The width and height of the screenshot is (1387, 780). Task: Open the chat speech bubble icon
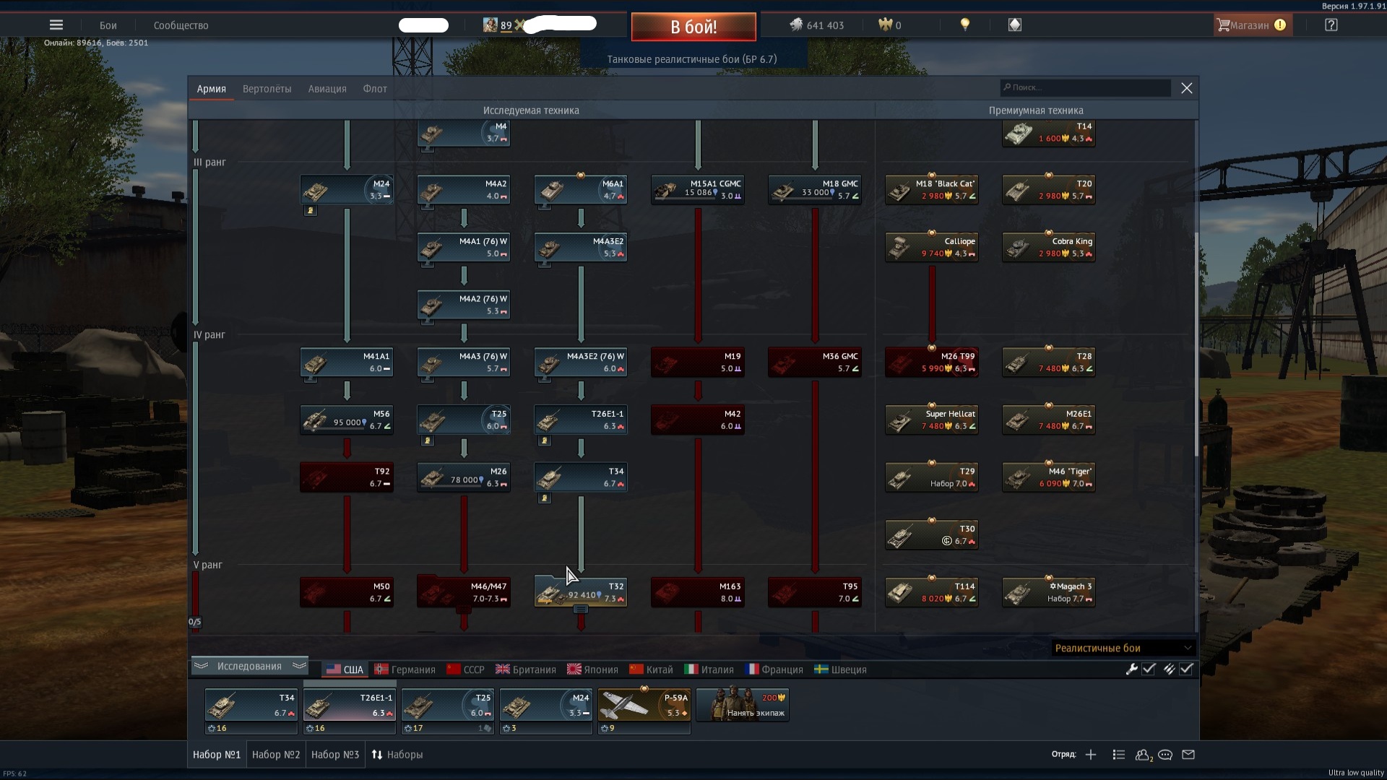click(x=1165, y=755)
